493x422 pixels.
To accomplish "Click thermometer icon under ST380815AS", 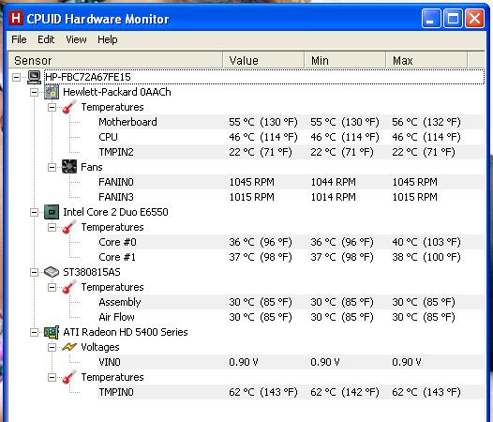I will click(x=69, y=287).
